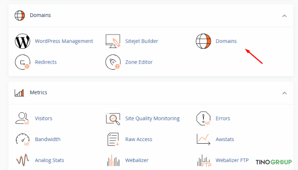
Task: Open the Awstats link
Action: click(x=225, y=139)
